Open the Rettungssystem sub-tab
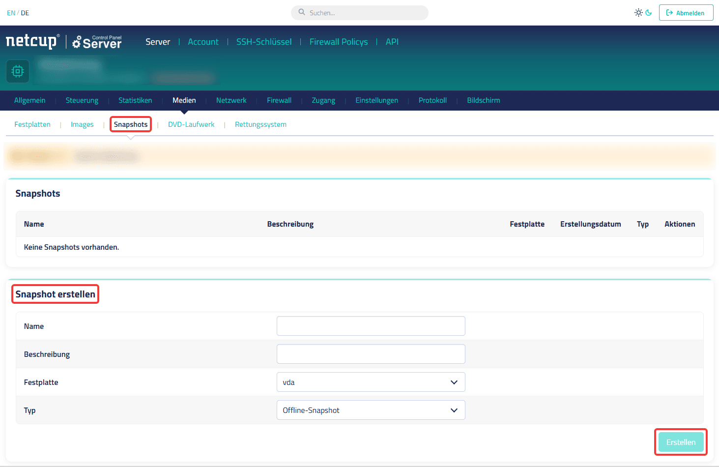This screenshot has width=719, height=467. click(260, 124)
